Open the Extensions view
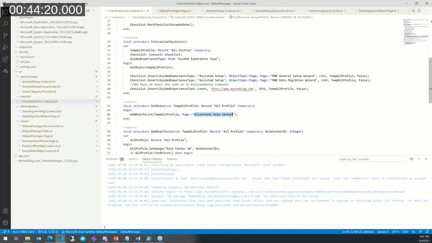Image resolution: width=432 pixels, height=243 pixels. pos(5,59)
